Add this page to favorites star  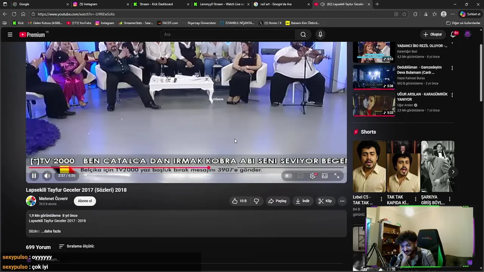pyautogui.click(x=404, y=14)
